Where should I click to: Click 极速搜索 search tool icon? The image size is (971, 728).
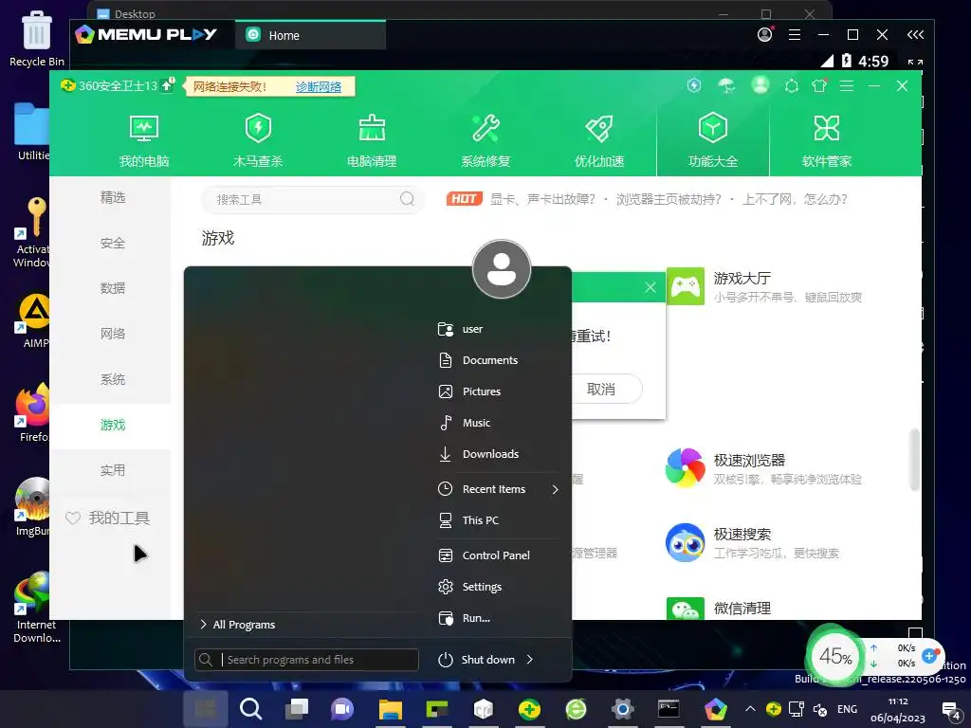686,542
